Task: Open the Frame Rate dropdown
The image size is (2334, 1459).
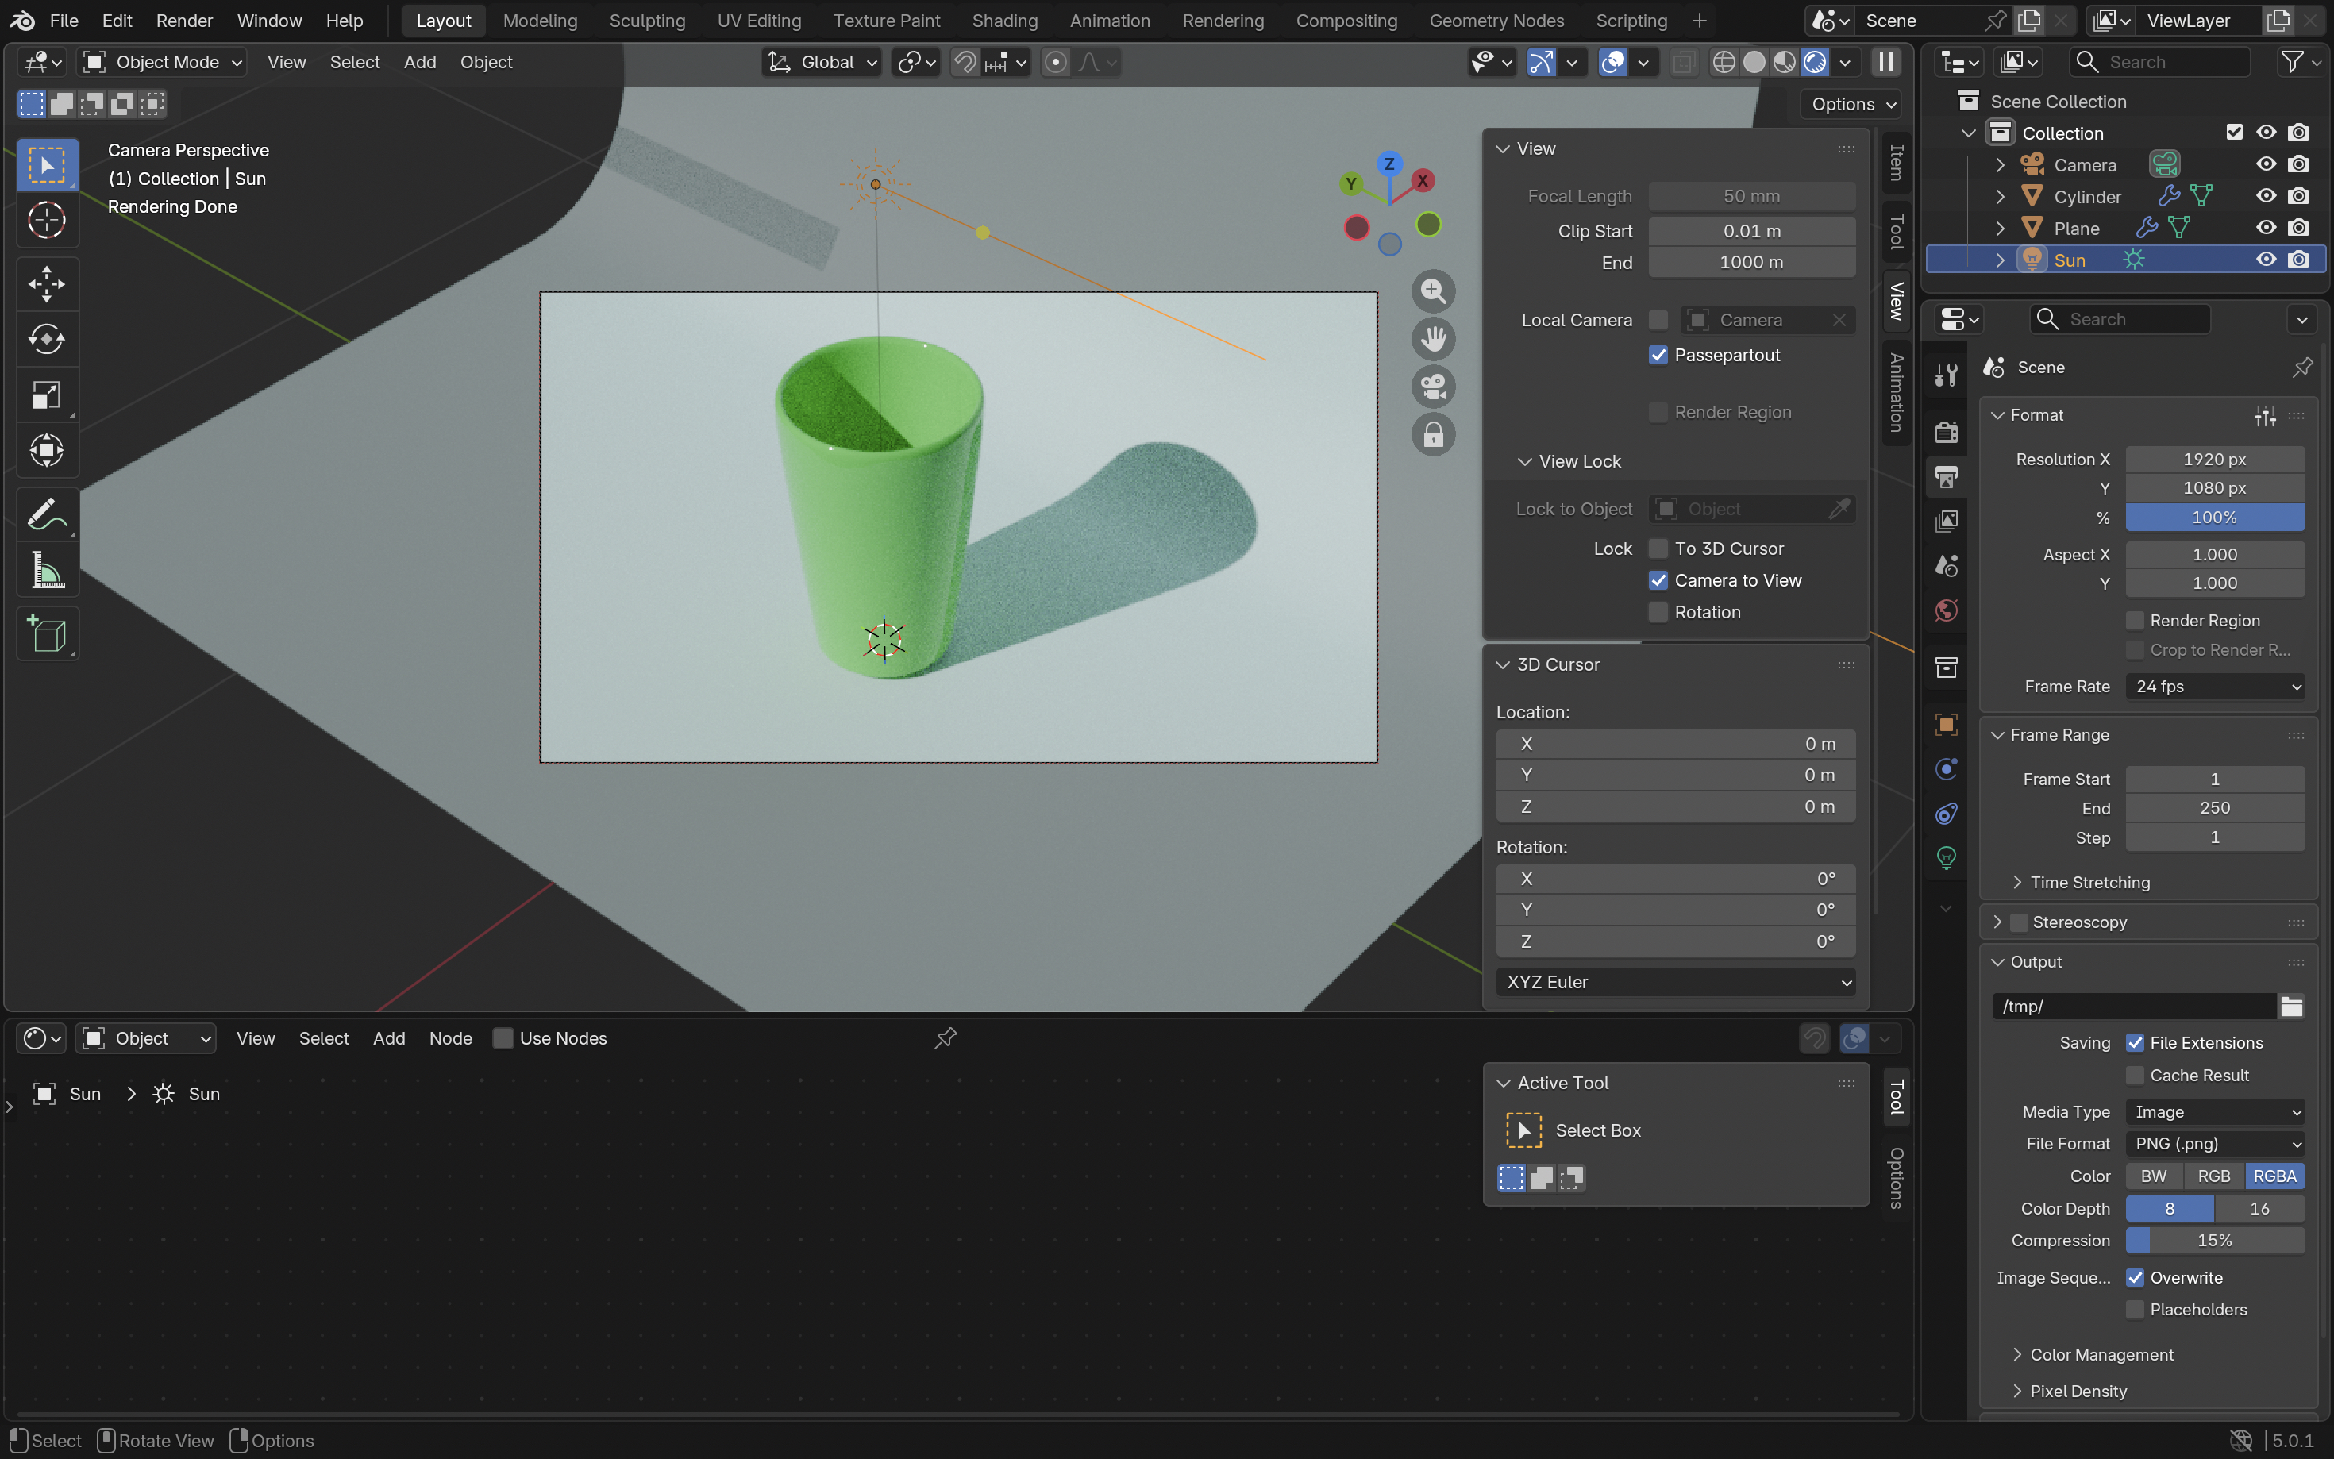Action: pos(2214,686)
